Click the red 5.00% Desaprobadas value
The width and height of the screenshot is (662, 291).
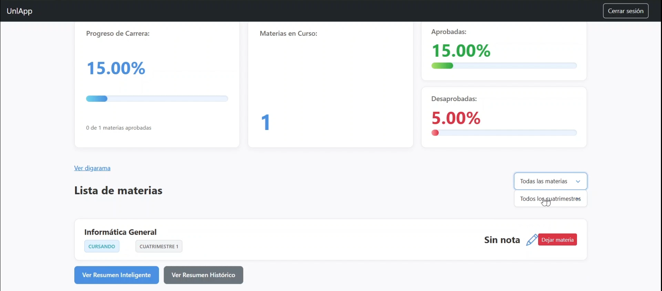[x=456, y=118]
